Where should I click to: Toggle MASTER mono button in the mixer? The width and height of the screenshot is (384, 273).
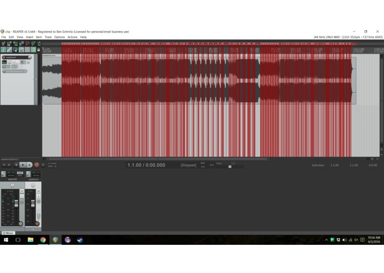(20, 174)
